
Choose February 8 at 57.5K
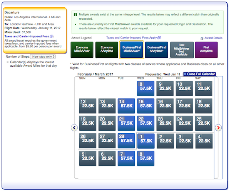tap(146, 89)
